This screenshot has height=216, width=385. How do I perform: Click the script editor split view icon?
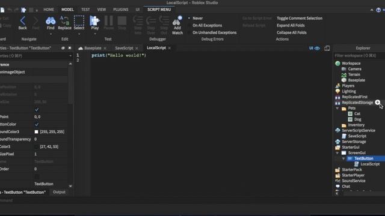click(327, 48)
